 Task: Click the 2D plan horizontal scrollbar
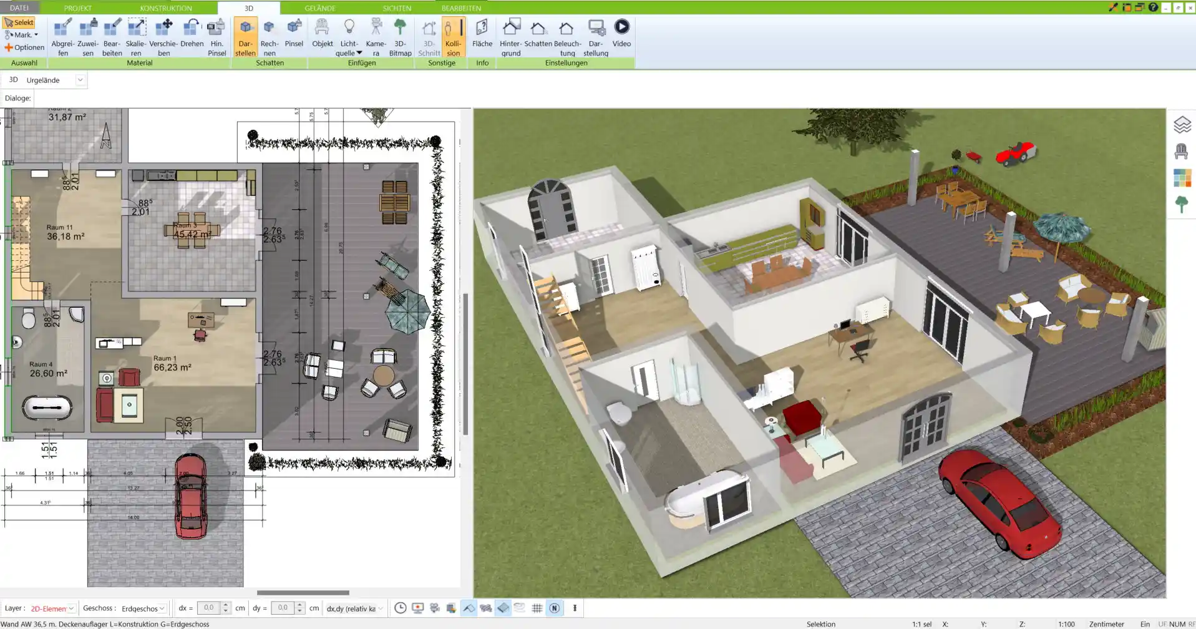[303, 593]
